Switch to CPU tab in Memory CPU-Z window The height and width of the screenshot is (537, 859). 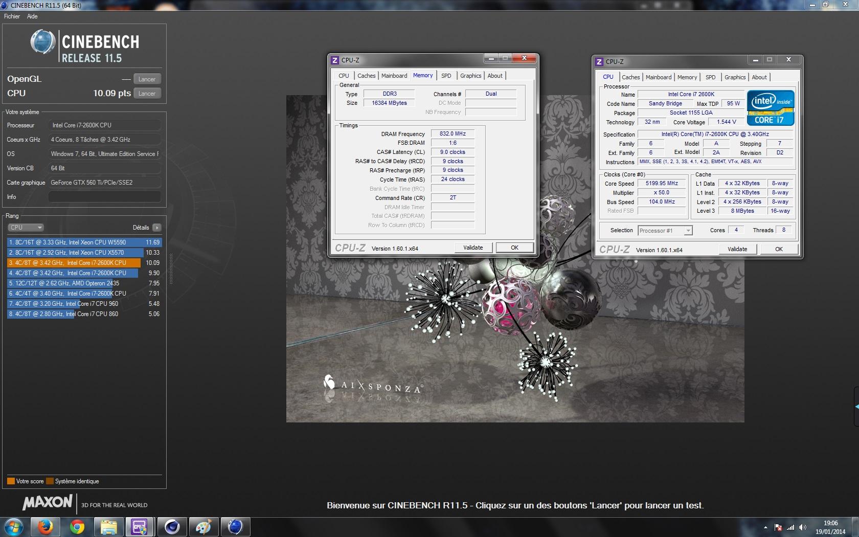(344, 76)
